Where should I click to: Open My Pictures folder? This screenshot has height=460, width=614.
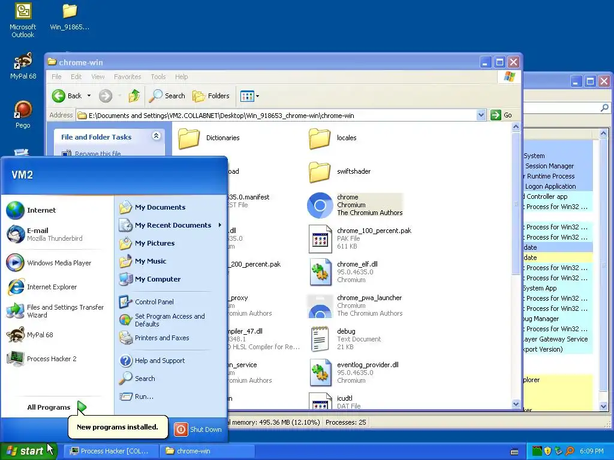[147, 243]
